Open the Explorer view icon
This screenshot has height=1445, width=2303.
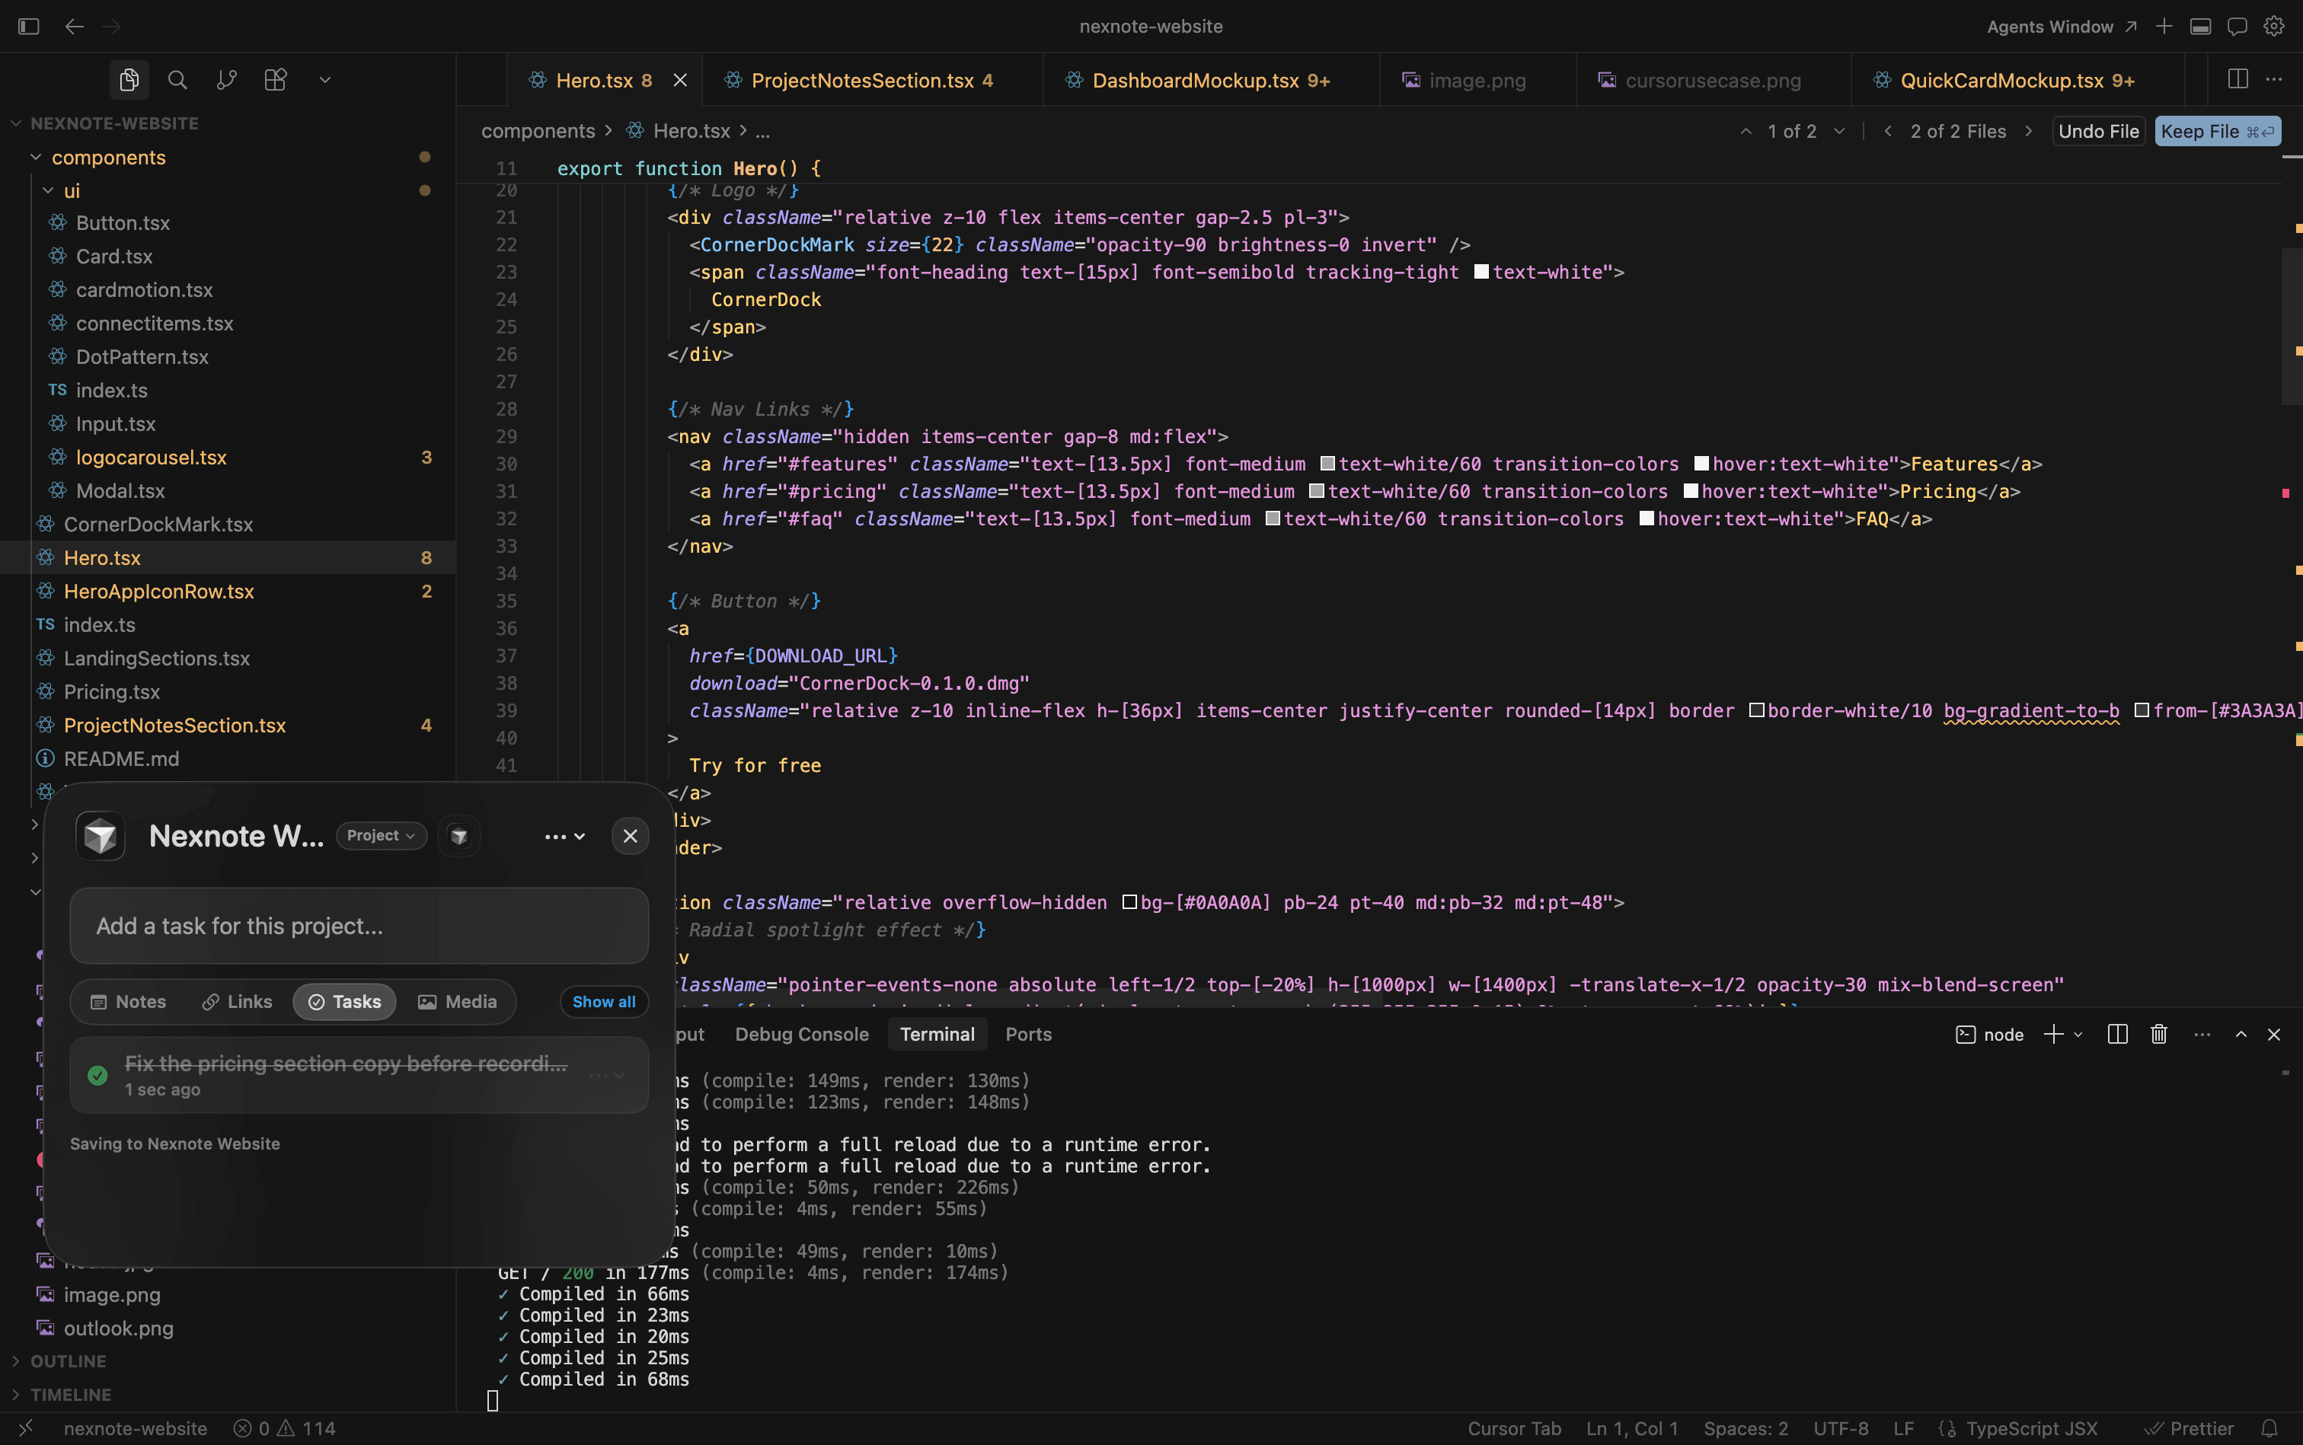(x=129, y=80)
